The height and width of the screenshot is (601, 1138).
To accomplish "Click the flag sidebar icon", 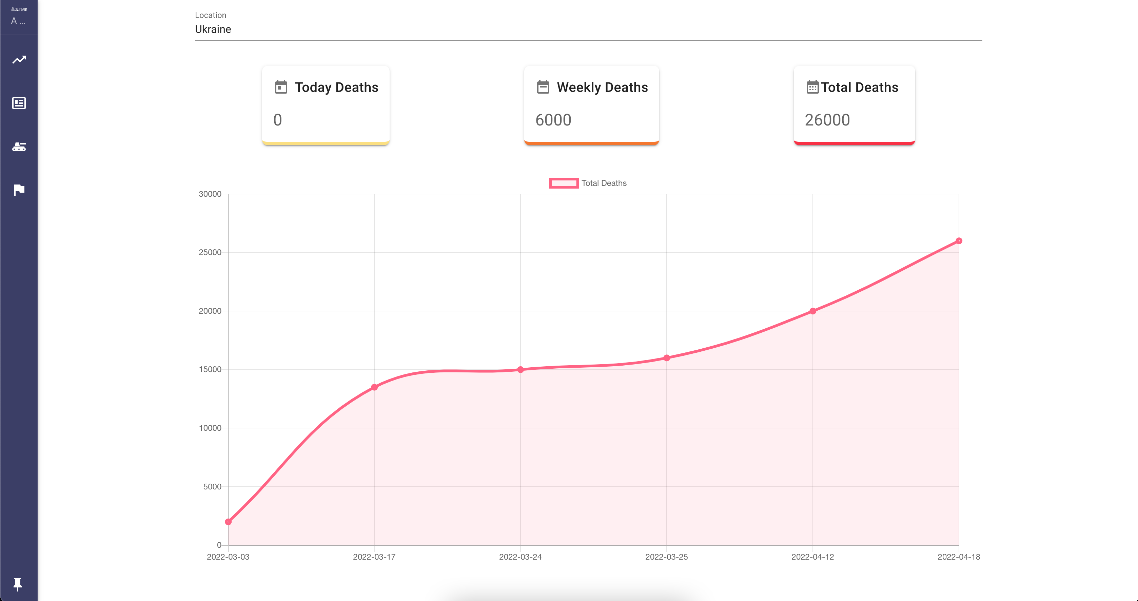I will point(19,190).
